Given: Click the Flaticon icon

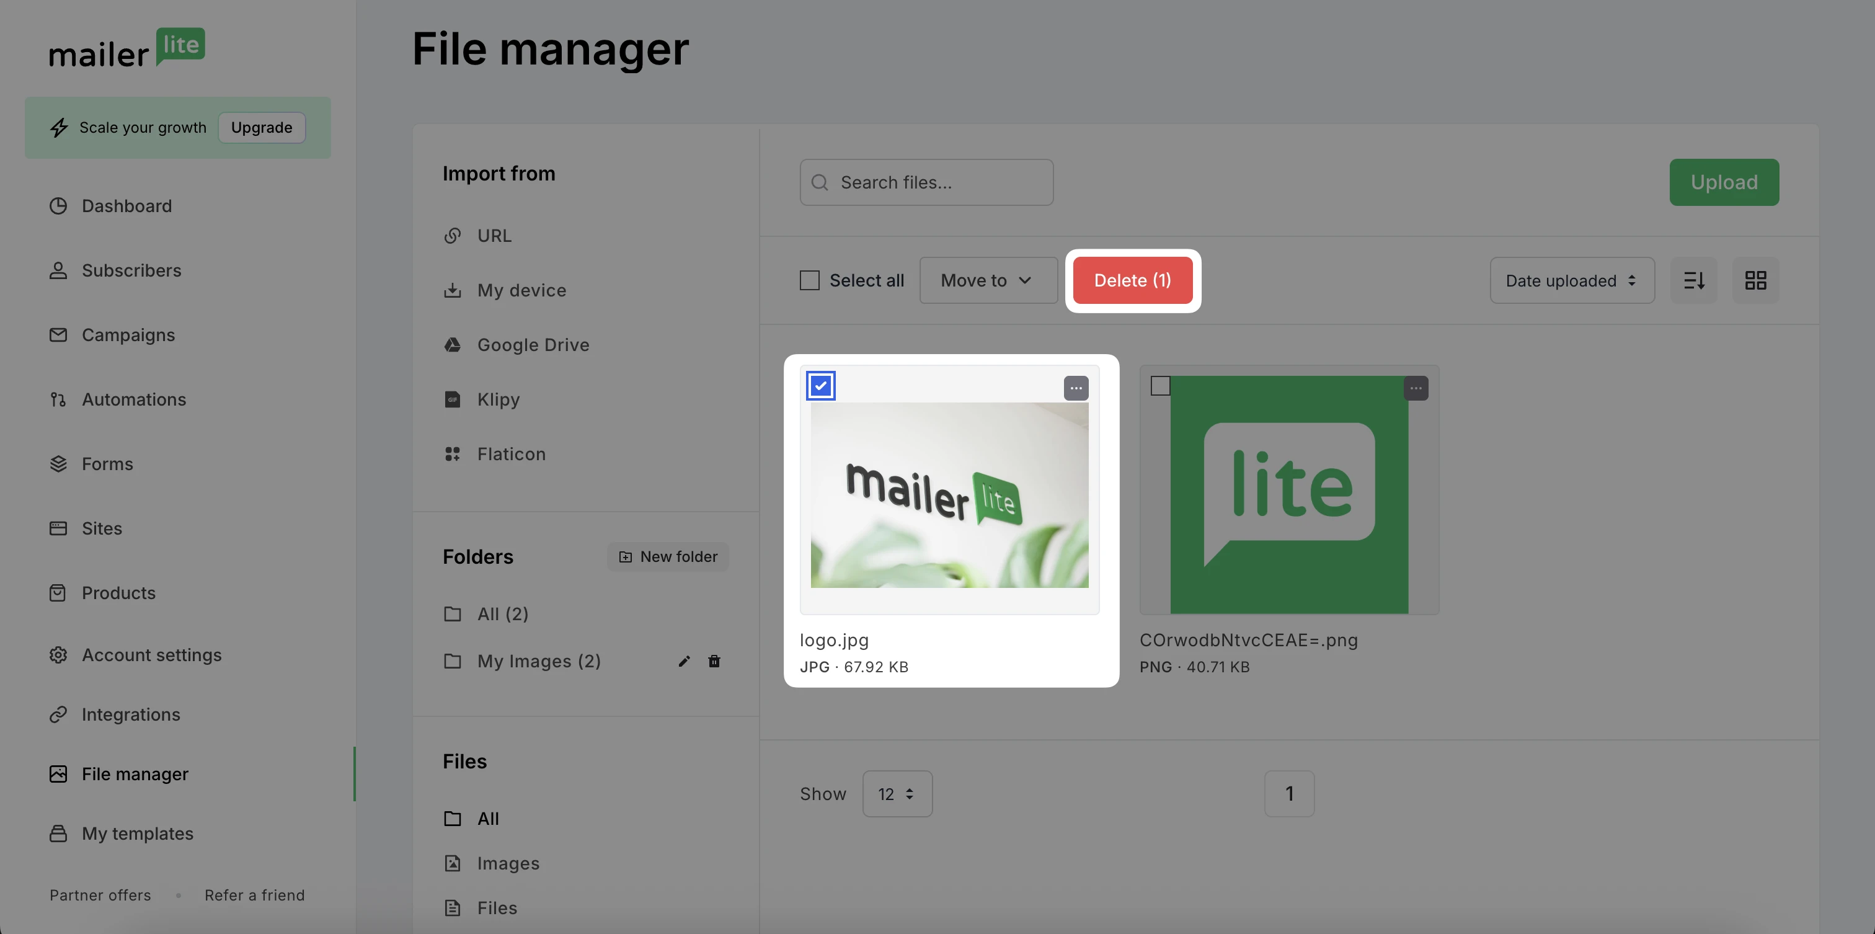Looking at the screenshot, I should [453, 454].
